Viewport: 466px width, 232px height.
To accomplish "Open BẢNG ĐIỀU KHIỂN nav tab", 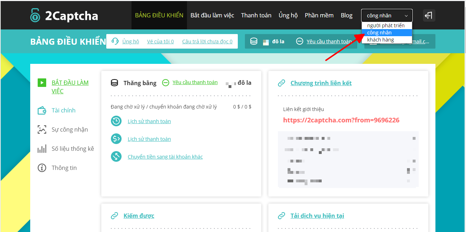I will coord(159,15).
